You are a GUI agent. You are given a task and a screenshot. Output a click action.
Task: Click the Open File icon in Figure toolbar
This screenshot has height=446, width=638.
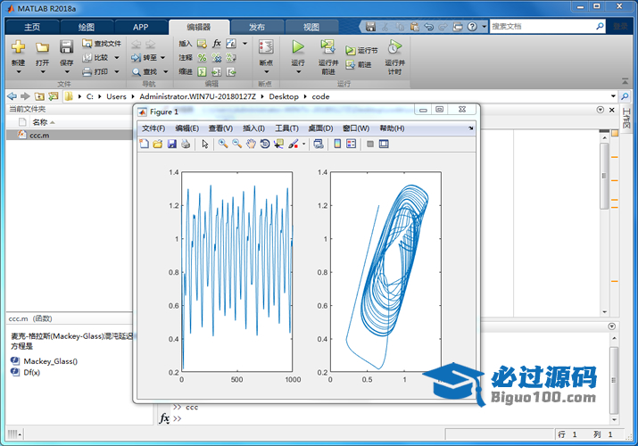point(158,144)
